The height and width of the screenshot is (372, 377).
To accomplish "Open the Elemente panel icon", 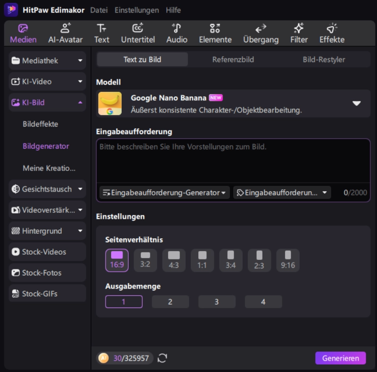I will coord(215,33).
